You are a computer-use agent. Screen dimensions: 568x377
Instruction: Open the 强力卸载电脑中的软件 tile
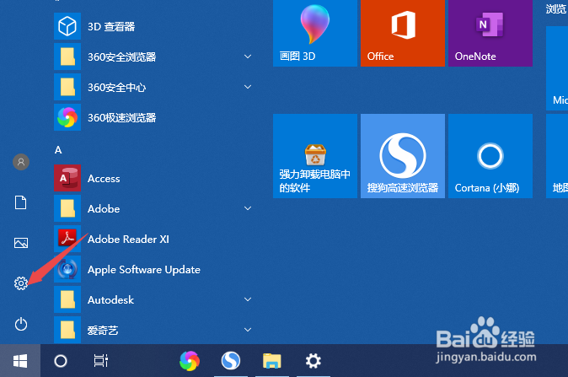click(315, 156)
